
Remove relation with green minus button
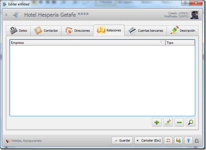coord(179,122)
